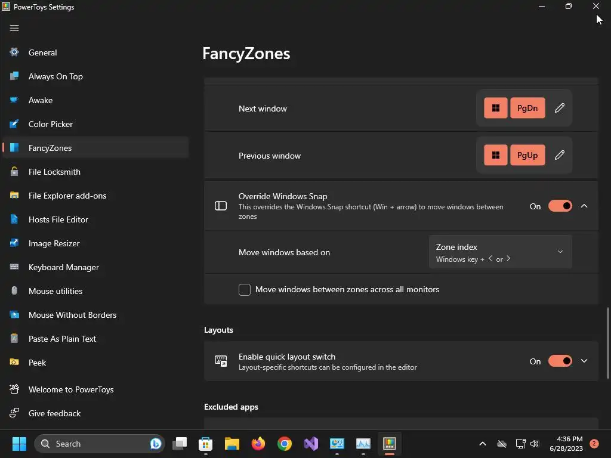Click the Awake coffee cup icon
The height and width of the screenshot is (458, 611).
pos(14,100)
